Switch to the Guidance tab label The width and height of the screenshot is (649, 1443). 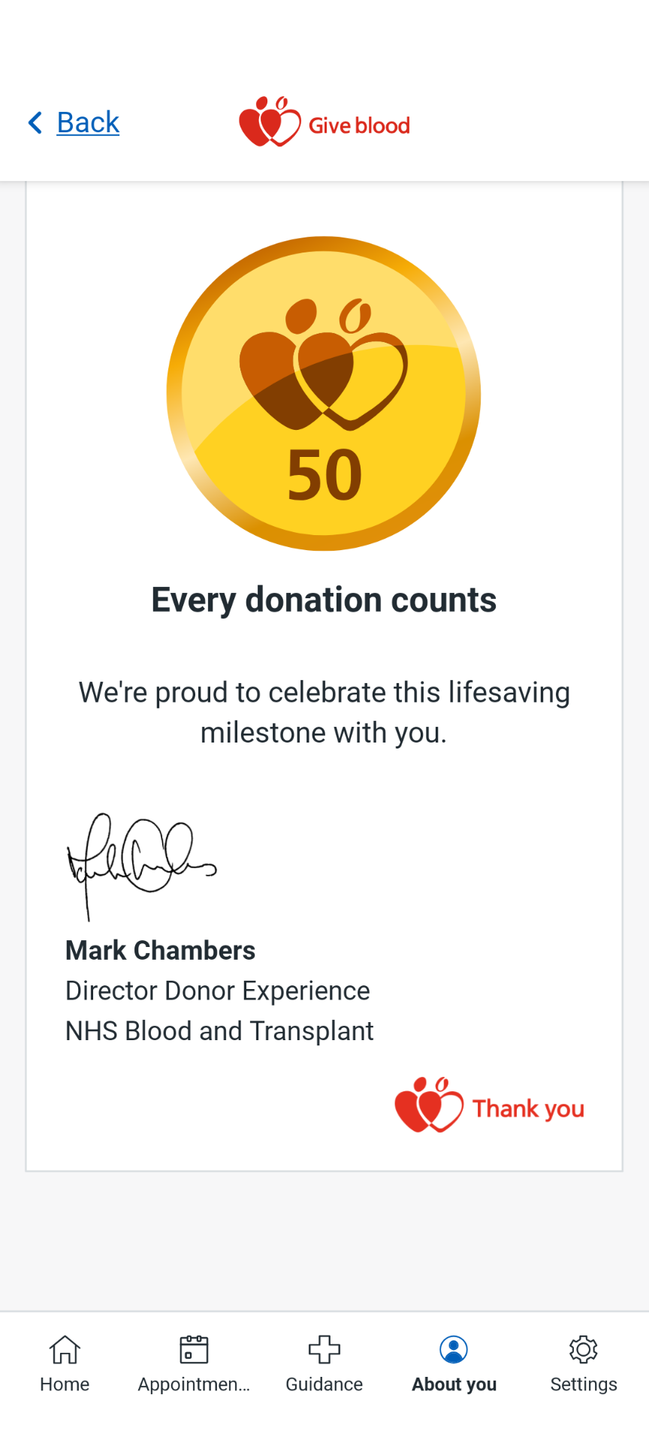click(x=324, y=1384)
